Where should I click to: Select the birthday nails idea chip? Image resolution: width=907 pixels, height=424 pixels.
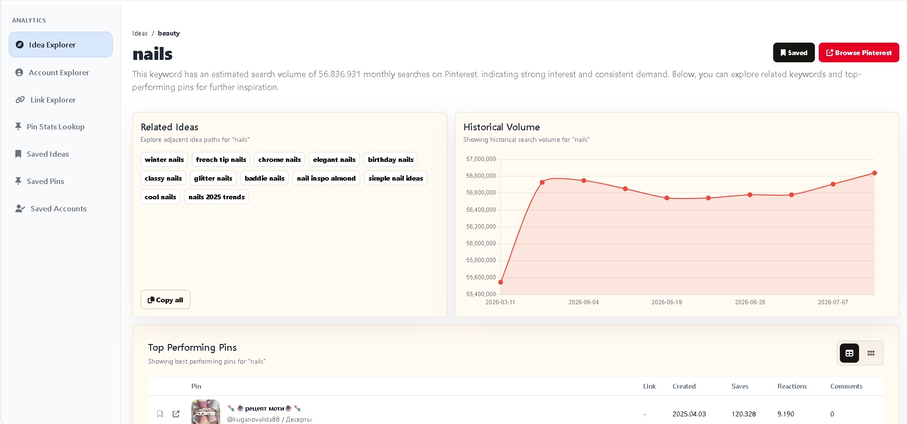coord(390,160)
